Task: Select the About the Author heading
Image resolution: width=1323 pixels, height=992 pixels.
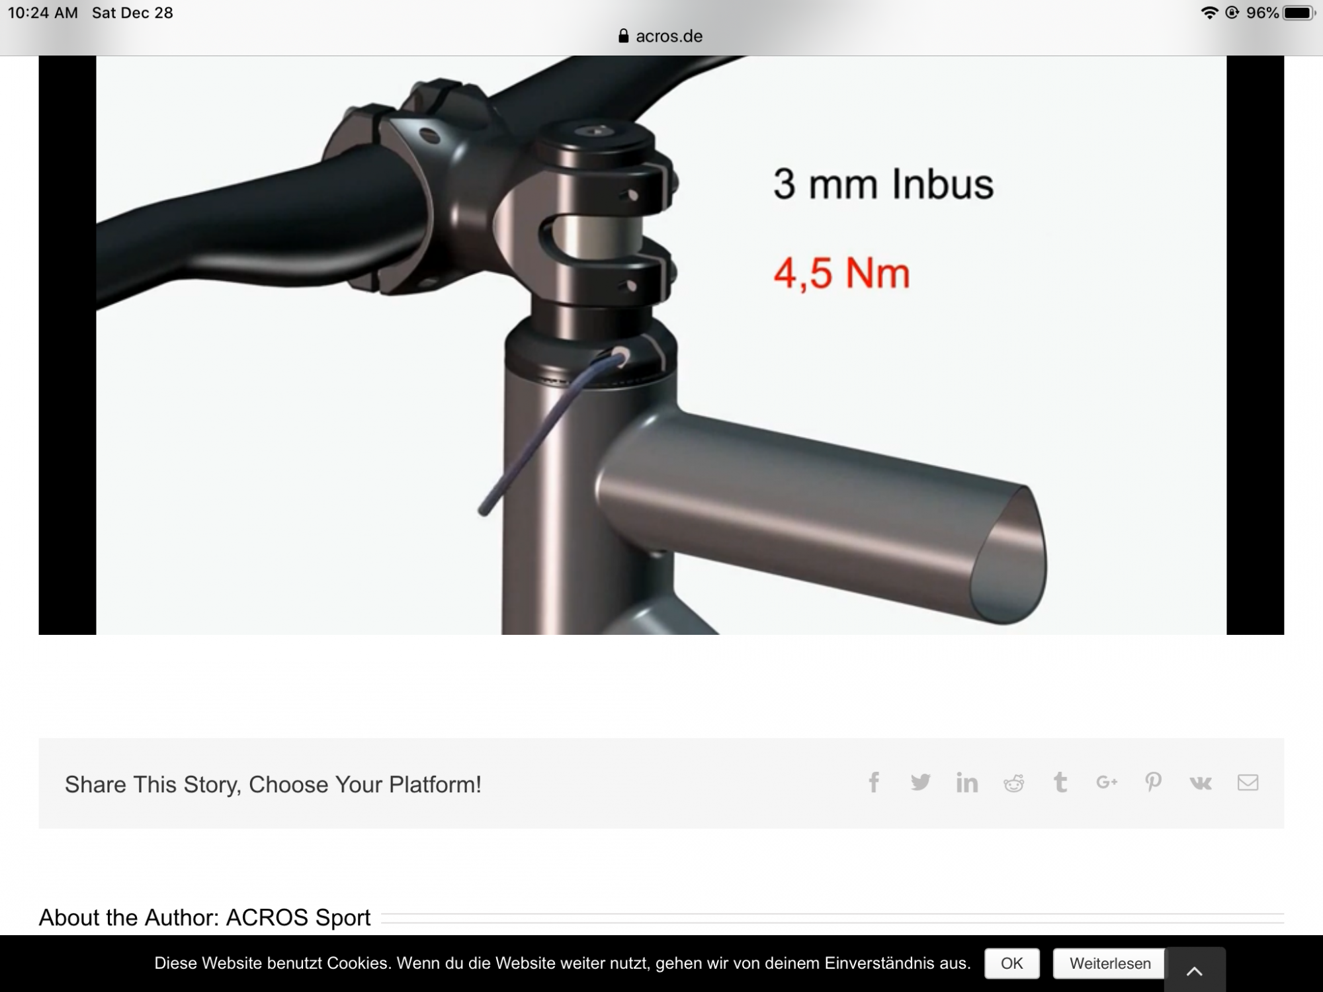Action: [204, 917]
